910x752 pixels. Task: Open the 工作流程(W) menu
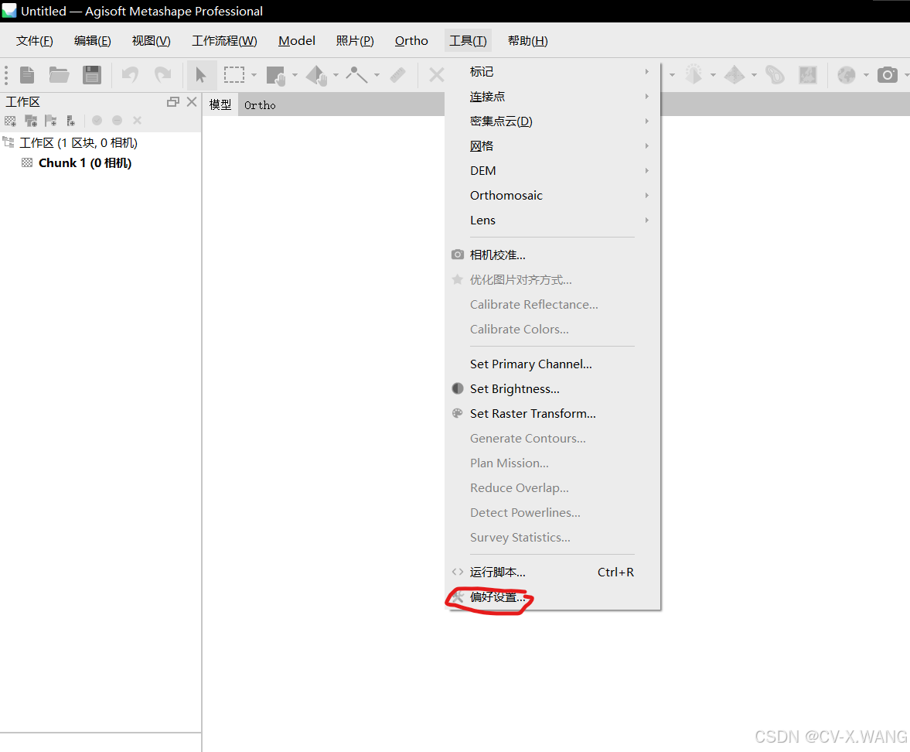(x=224, y=41)
